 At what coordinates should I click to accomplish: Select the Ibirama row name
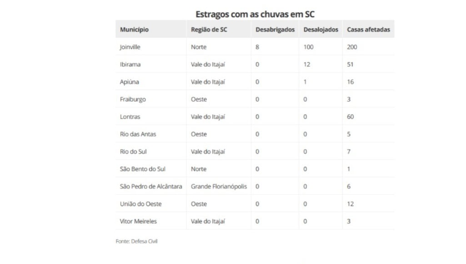tap(130, 65)
